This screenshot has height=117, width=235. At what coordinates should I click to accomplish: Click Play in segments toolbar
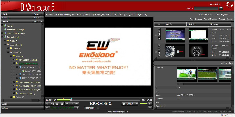point(191,19)
